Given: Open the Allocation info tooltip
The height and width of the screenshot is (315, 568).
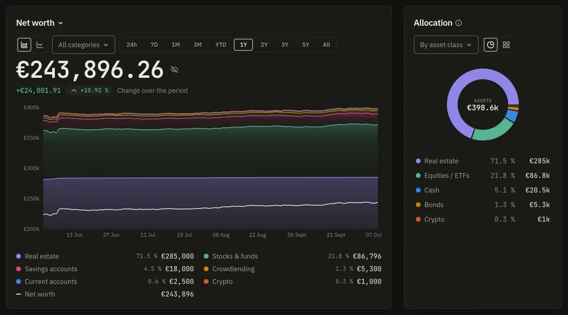Looking at the screenshot, I should click(459, 23).
